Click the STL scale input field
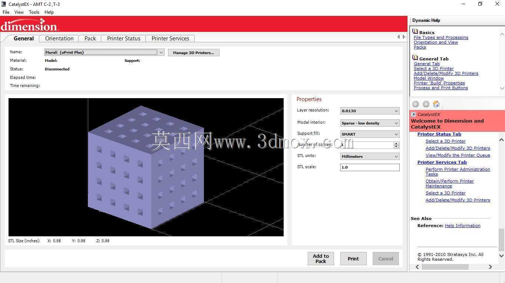505x283 pixels. pos(370,167)
